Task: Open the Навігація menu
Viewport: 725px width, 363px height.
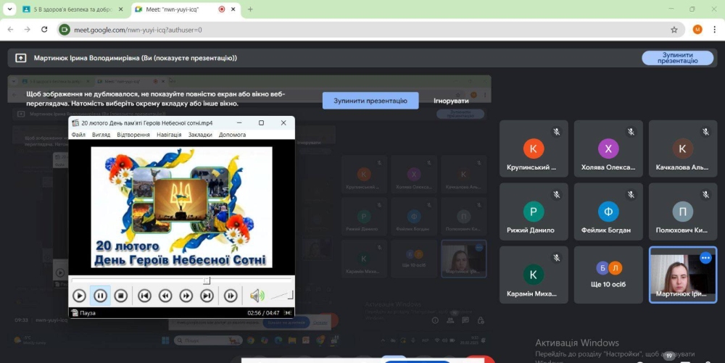Action: point(169,135)
